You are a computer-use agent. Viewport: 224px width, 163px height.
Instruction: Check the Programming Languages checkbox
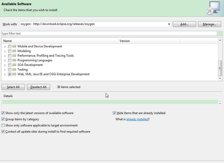10,60
